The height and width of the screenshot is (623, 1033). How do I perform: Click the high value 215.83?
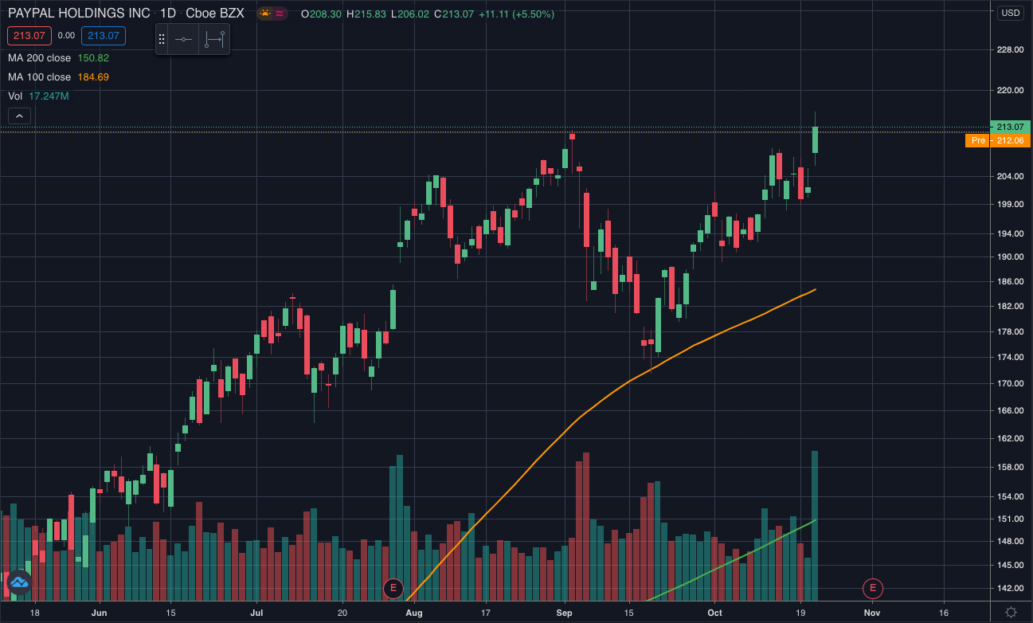point(371,14)
